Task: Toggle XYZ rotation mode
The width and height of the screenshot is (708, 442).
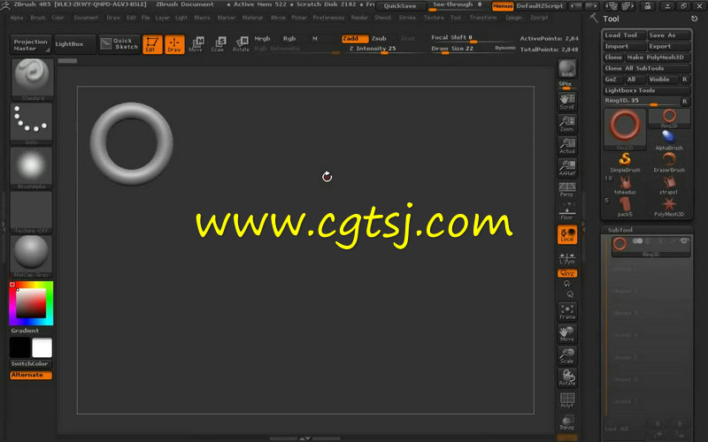Action: tap(567, 273)
